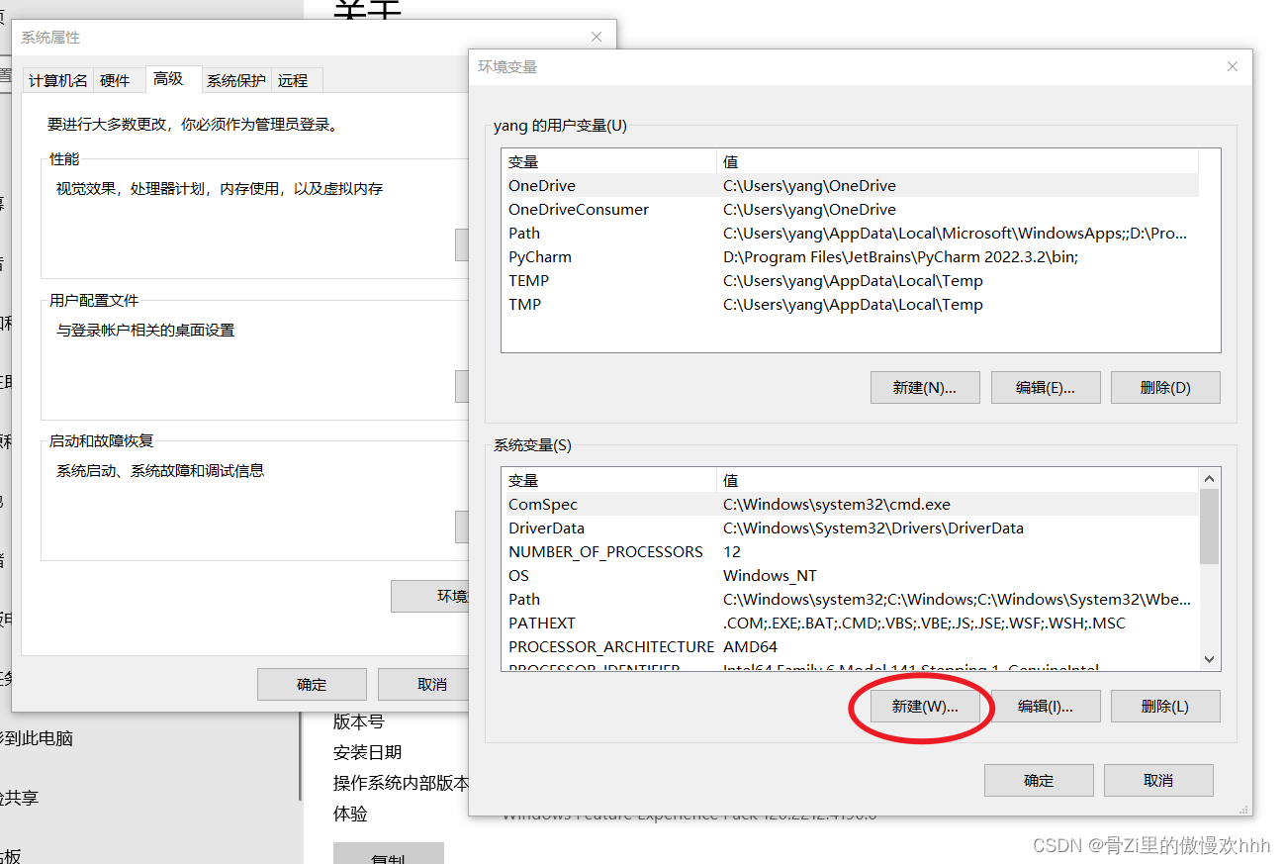Click 删除(D) button under user variables
This screenshot has height=864, width=1285.
[x=1165, y=388]
